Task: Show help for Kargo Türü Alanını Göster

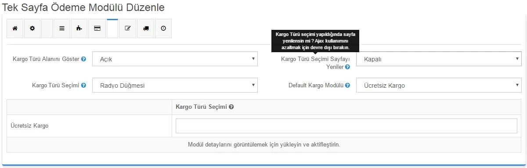Action: (x=83, y=59)
